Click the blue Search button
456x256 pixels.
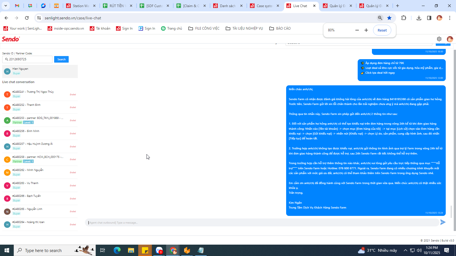tap(61, 59)
